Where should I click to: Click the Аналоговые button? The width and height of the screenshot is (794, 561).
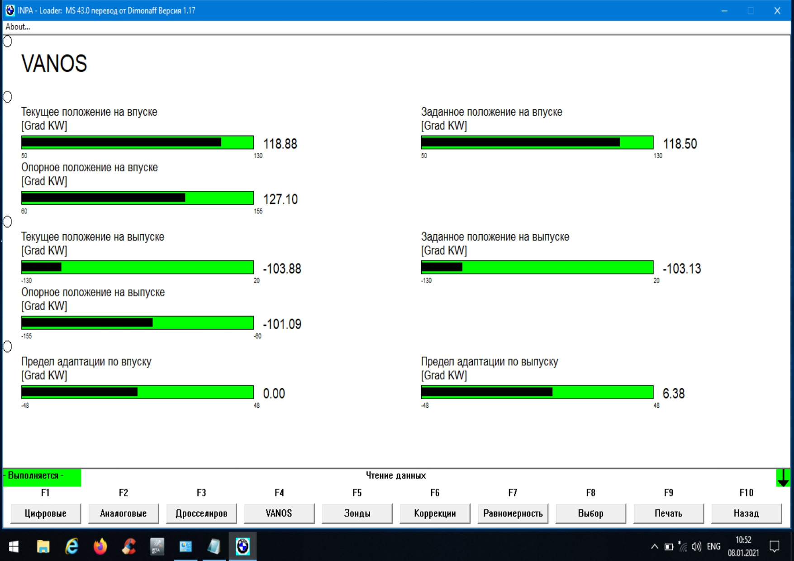(x=123, y=514)
